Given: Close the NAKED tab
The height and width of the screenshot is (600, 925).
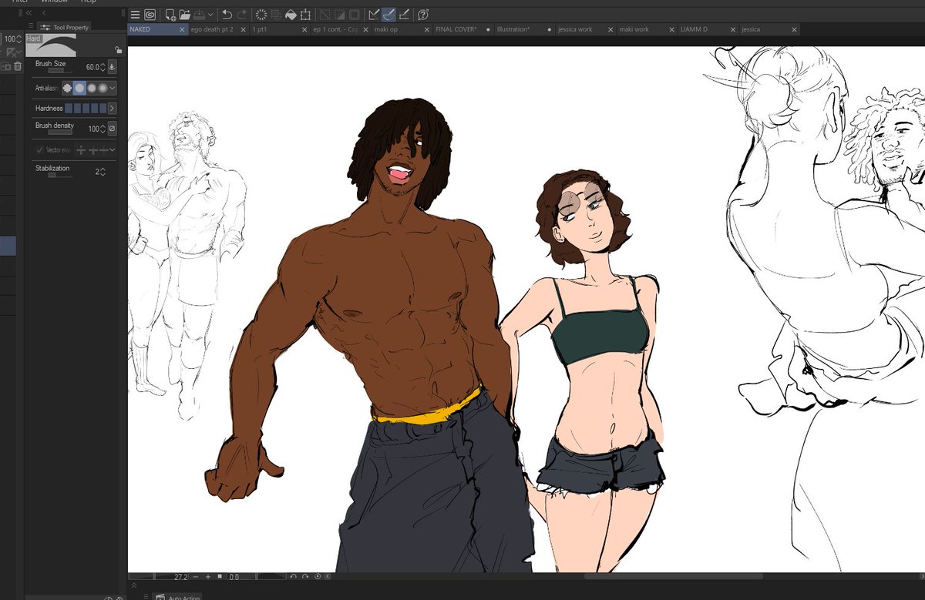Looking at the screenshot, I should pos(183,29).
